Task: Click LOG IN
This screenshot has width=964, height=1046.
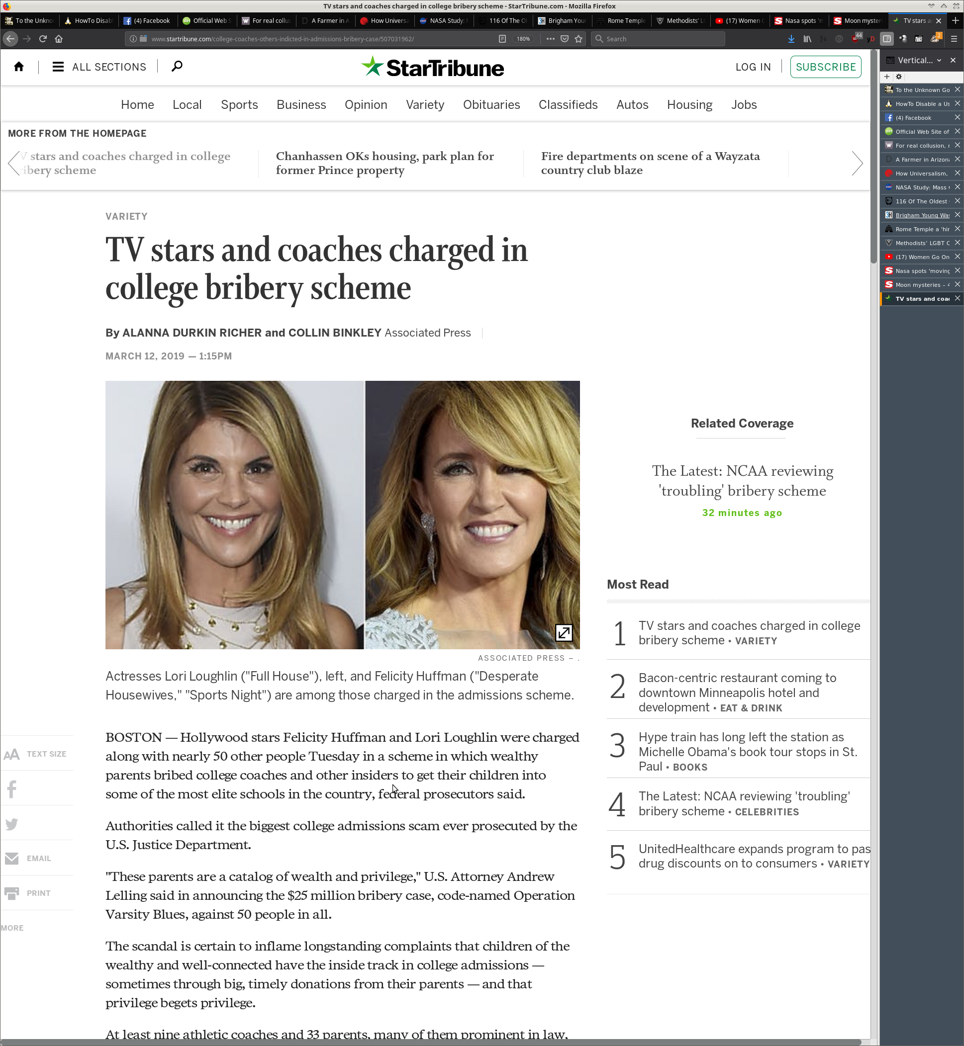Action: 753,67
